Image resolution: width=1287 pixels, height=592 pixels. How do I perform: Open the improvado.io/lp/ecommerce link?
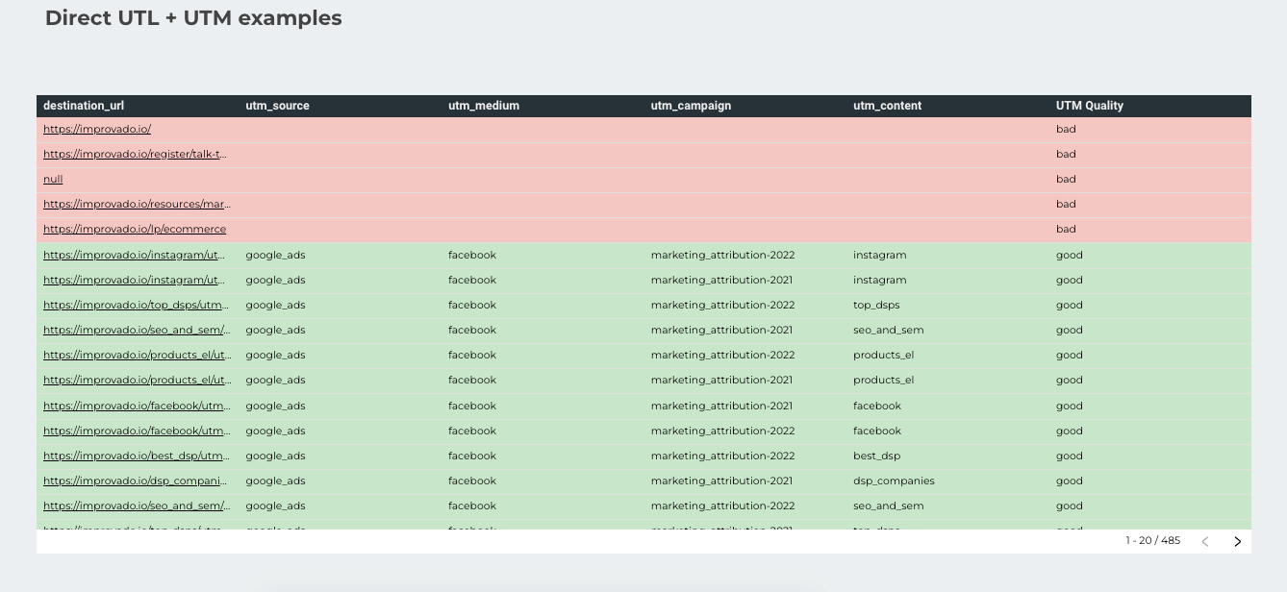[134, 229]
